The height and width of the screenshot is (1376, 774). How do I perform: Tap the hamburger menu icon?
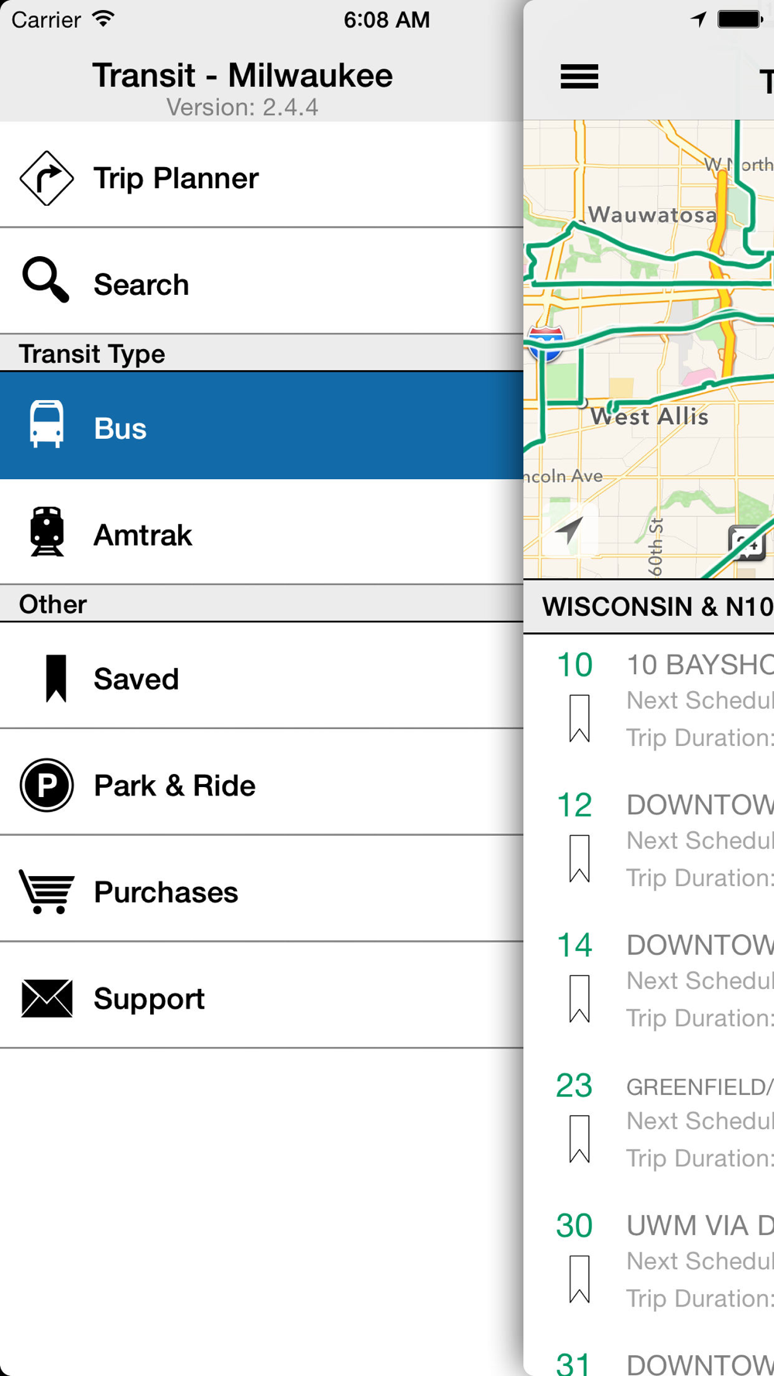point(579,77)
